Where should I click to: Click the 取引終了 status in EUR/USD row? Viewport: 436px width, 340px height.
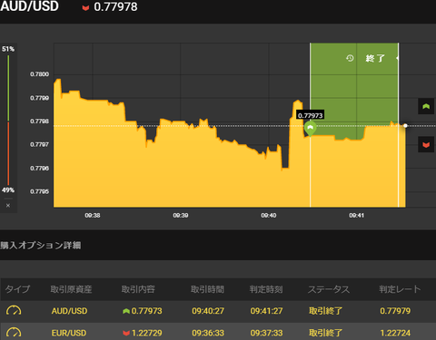coord(325,333)
